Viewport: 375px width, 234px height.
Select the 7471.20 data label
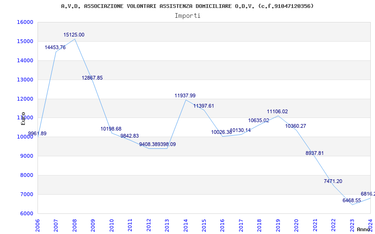tap(333, 181)
